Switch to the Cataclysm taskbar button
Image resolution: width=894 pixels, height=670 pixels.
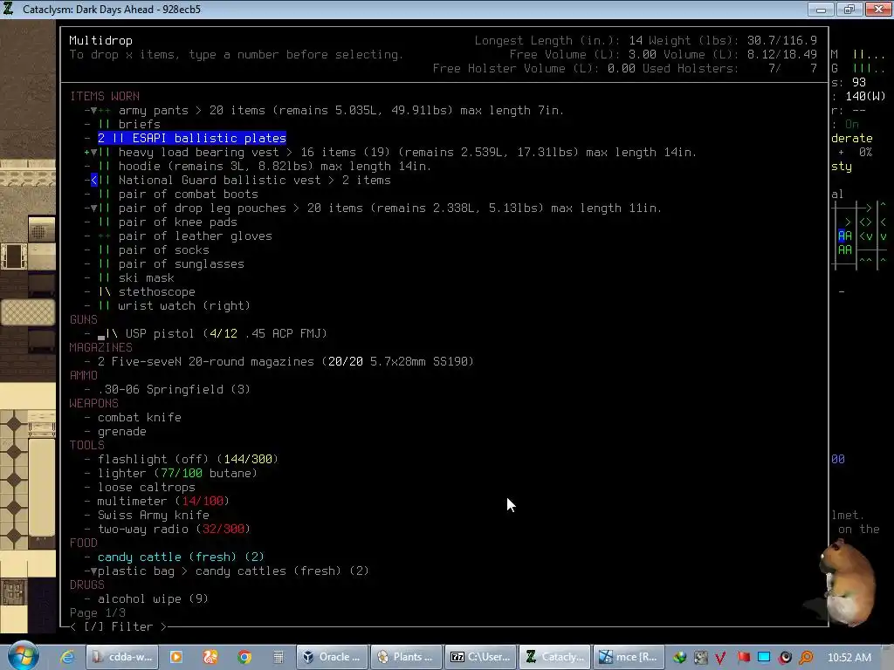554,657
